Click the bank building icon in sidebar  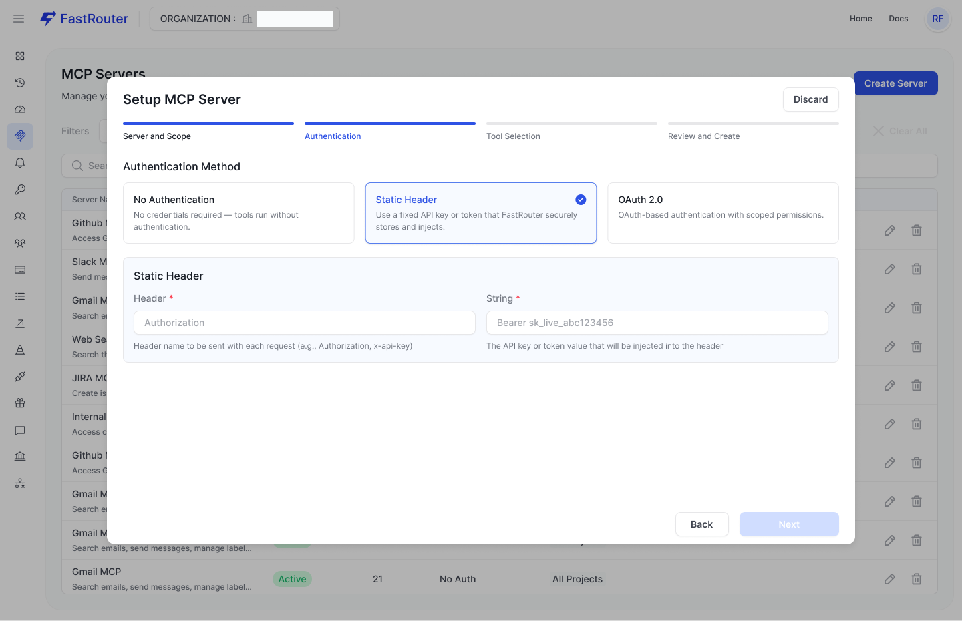point(20,457)
